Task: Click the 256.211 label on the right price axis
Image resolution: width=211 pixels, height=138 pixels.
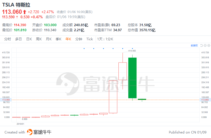Action: (x=205, y=77)
